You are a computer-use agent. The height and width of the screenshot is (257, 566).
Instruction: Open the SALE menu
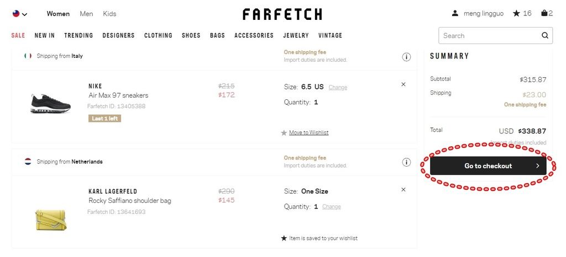[18, 35]
